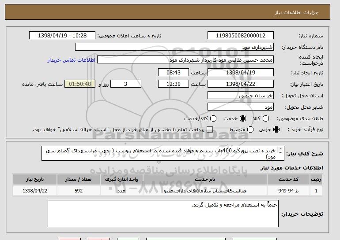The width and height of the screenshot is (340, 240).
Task: Click the service name cell فعالیت‌های سایر سازمان‌های
Action: (x=205, y=191)
